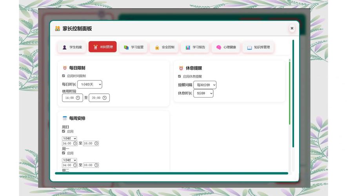The height and width of the screenshot is (196, 347).
Task: Open the 心理健康 tab
Action: point(226,47)
